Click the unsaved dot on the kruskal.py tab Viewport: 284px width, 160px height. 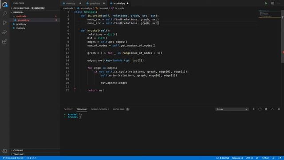127,3
